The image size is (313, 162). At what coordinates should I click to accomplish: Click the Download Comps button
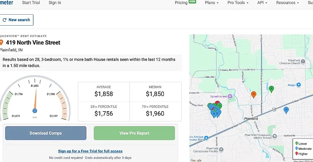click(x=46, y=133)
